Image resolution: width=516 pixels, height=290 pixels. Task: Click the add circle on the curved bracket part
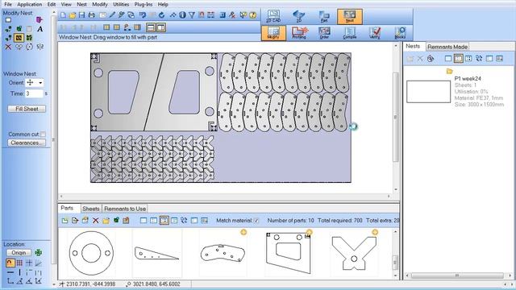[x=243, y=233]
